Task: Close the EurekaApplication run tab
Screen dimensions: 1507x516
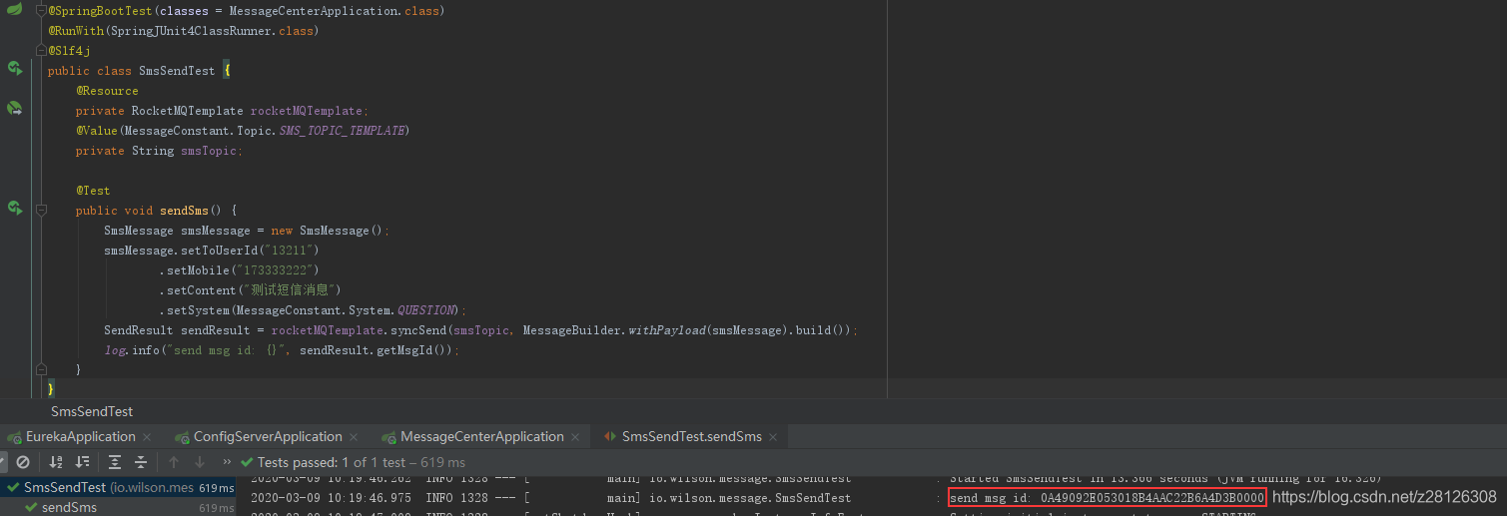Action: click(x=147, y=437)
